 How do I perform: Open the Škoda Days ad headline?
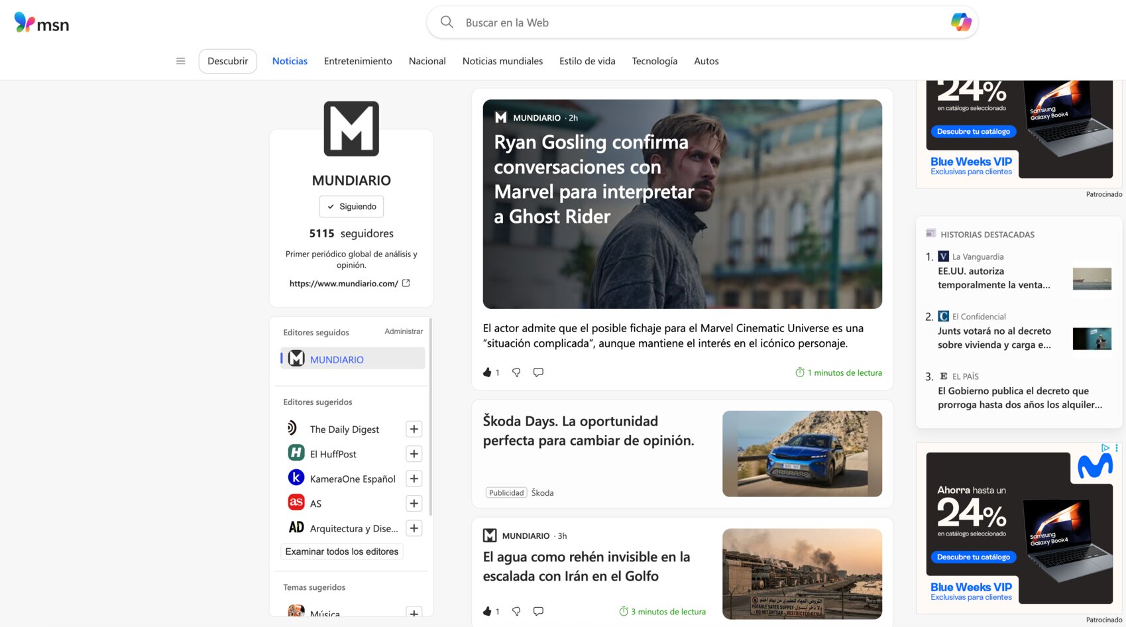(x=589, y=431)
